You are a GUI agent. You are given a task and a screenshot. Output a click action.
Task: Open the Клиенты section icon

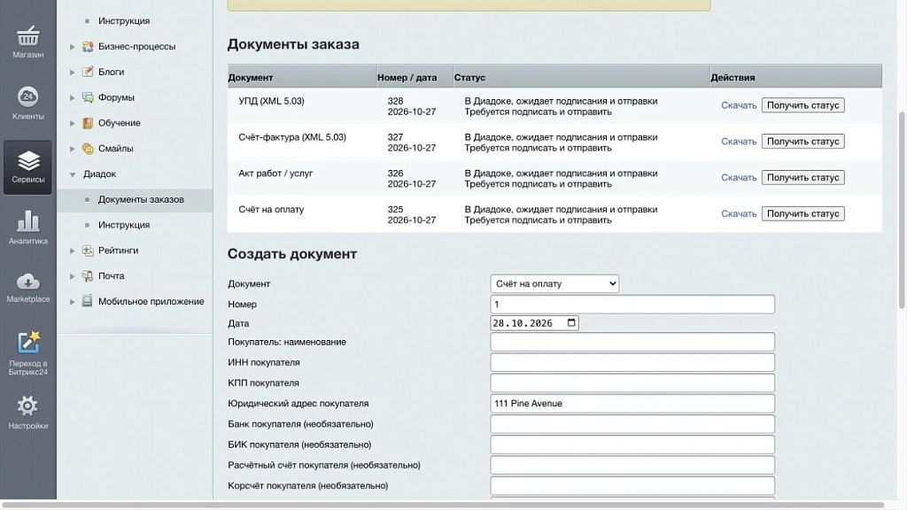27,97
